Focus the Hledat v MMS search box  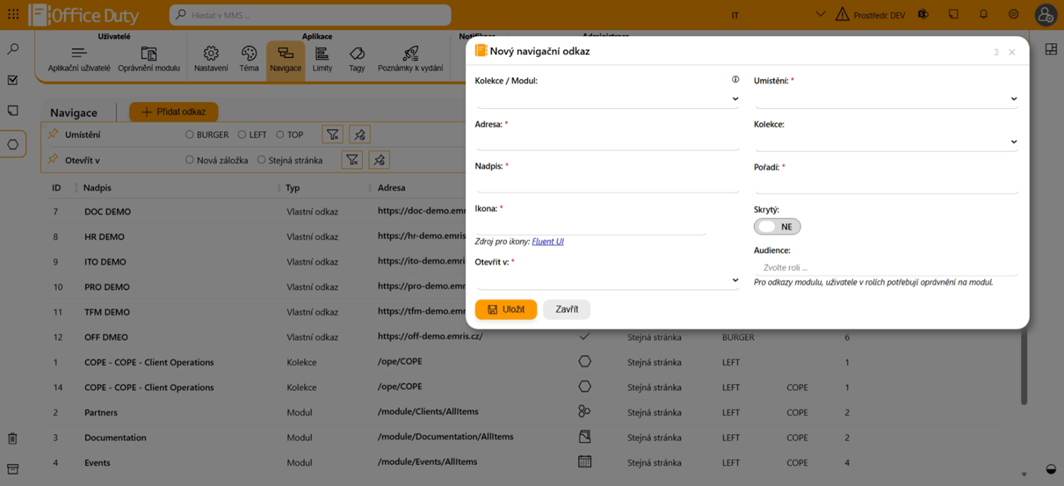click(x=310, y=14)
